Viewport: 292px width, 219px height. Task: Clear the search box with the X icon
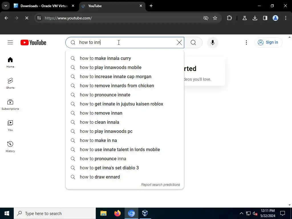point(179,42)
